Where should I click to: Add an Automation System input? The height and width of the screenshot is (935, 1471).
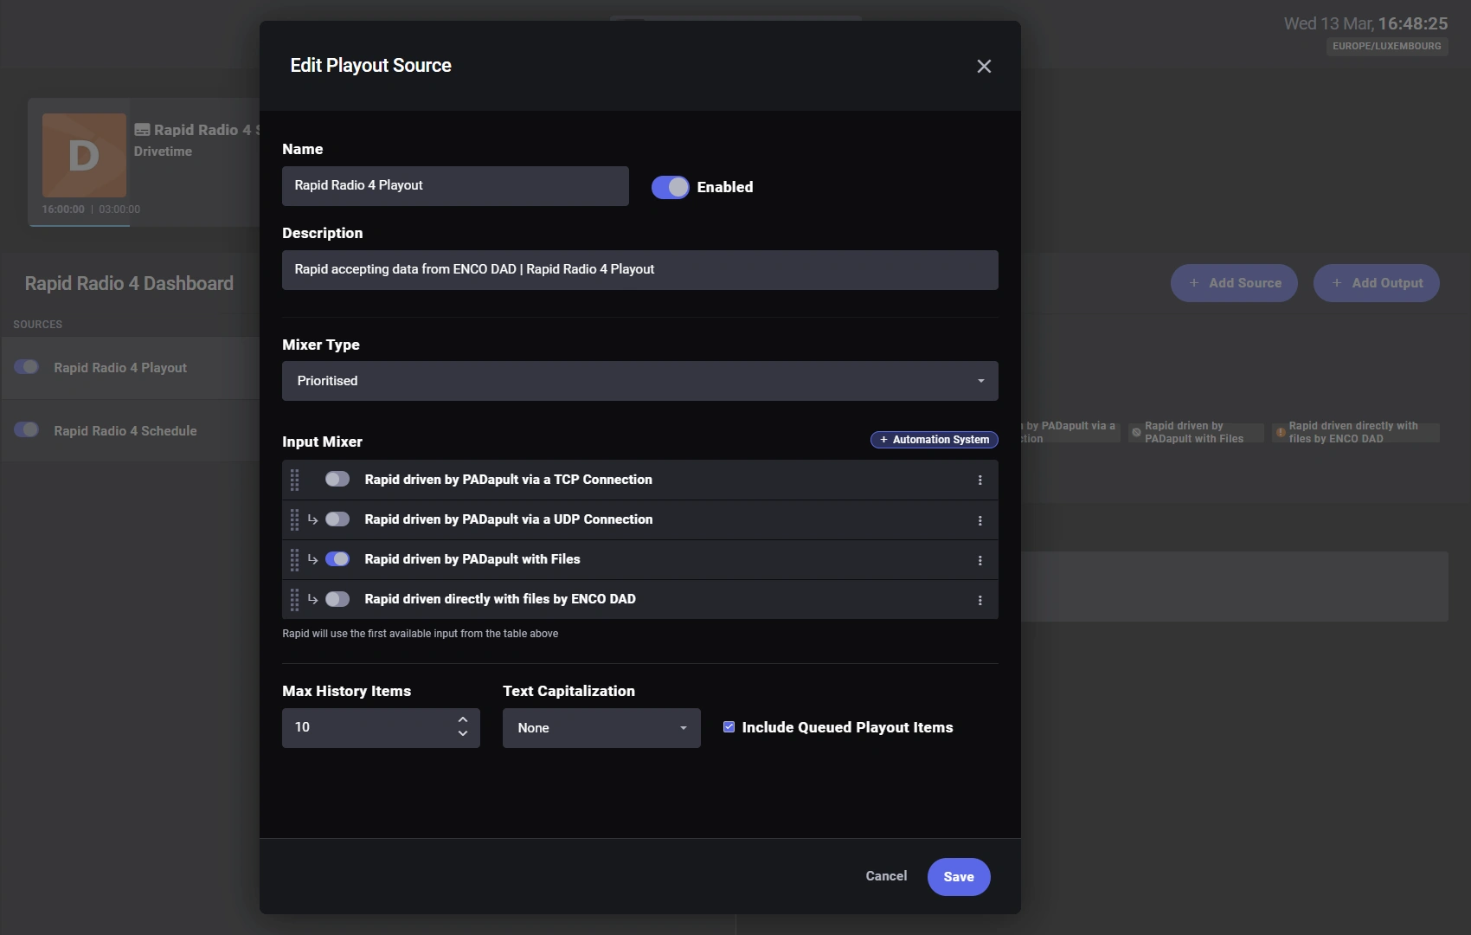pos(935,440)
